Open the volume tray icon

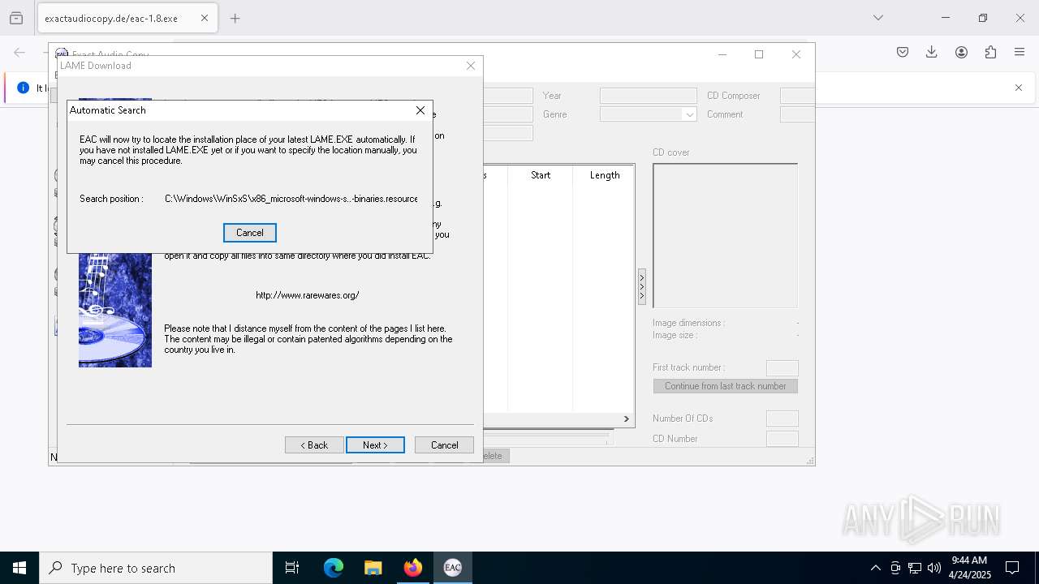(934, 568)
